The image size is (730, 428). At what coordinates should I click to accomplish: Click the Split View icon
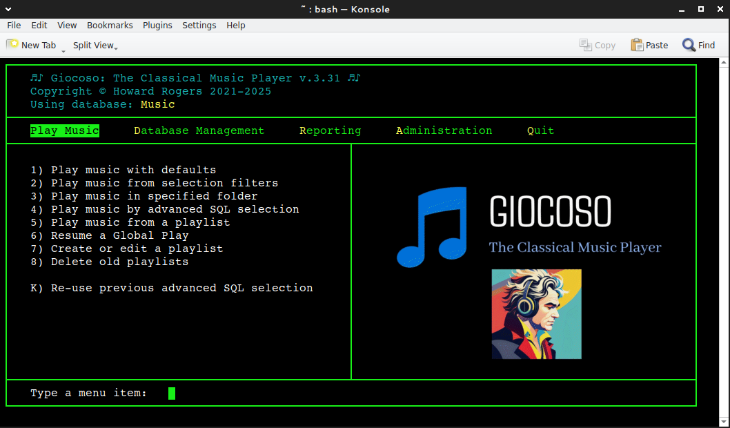click(92, 45)
